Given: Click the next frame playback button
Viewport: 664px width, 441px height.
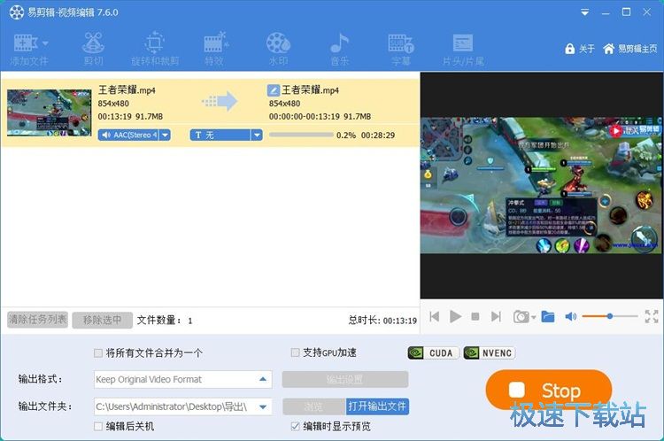Looking at the screenshot, I should tap(496, 316).
